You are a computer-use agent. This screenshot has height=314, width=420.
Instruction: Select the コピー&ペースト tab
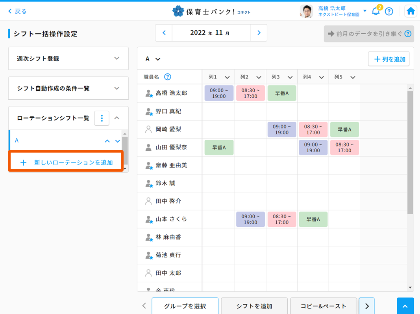(x=323, y=306)
